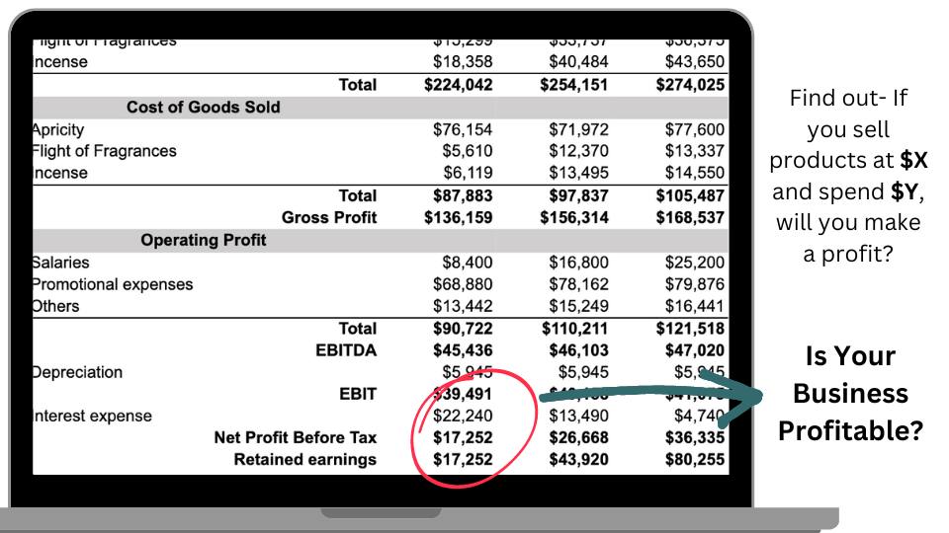Select the $13,495 Incense cost cell
This screenshot has width=949, height=533.
pyautogui.click(x=578, y=173)
